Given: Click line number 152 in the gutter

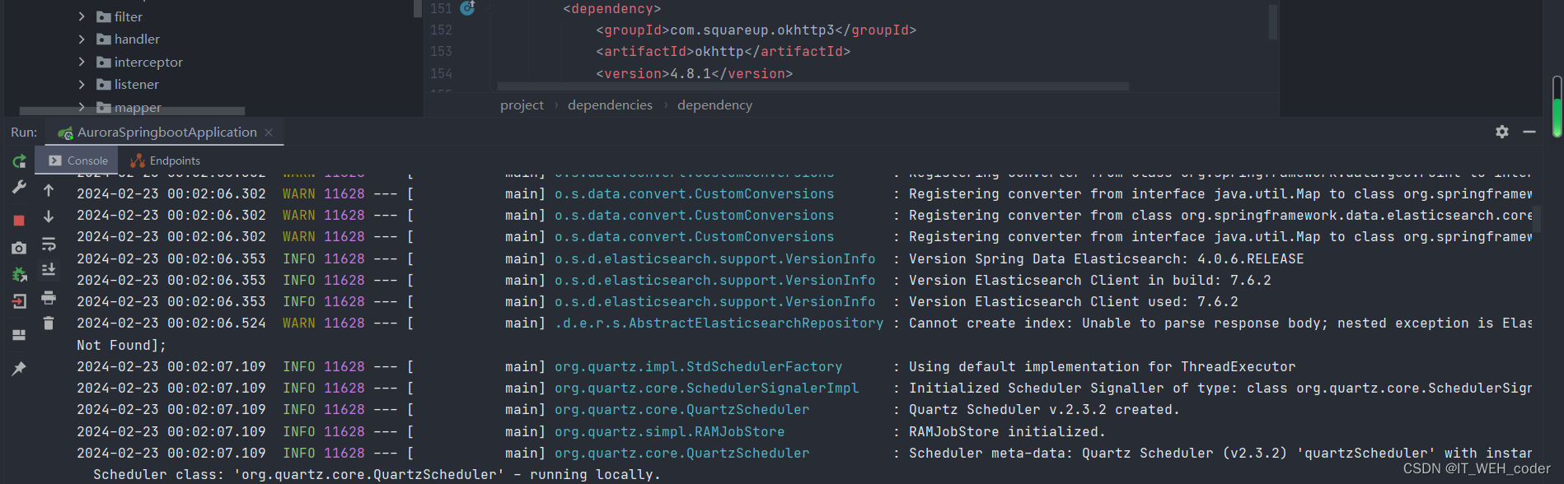Looking at the screenshot, I should pyautogui.click(x=441, y=30).
